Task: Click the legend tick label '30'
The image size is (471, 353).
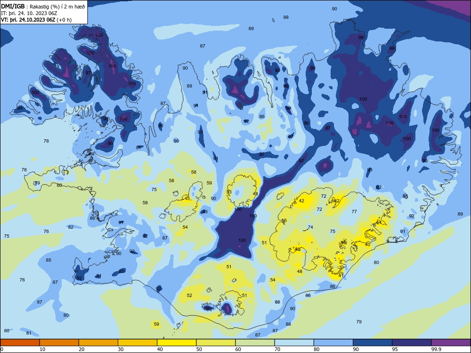Action: pyautogui.click(x=121, y=349)
